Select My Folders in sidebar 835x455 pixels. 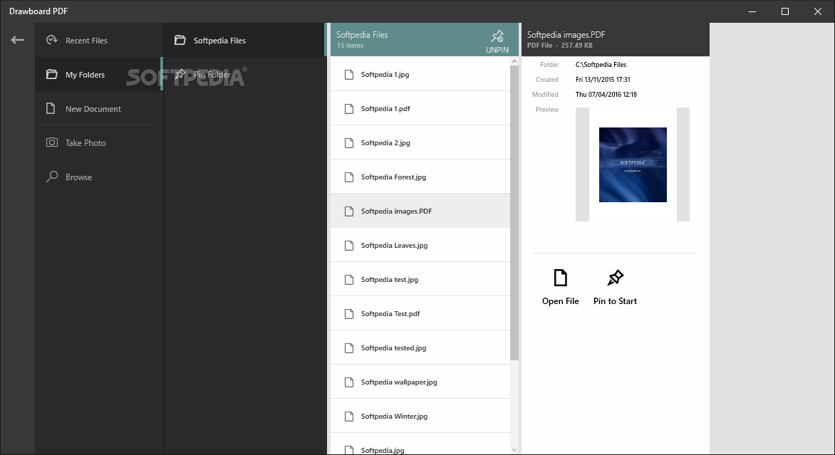[99, 75]
